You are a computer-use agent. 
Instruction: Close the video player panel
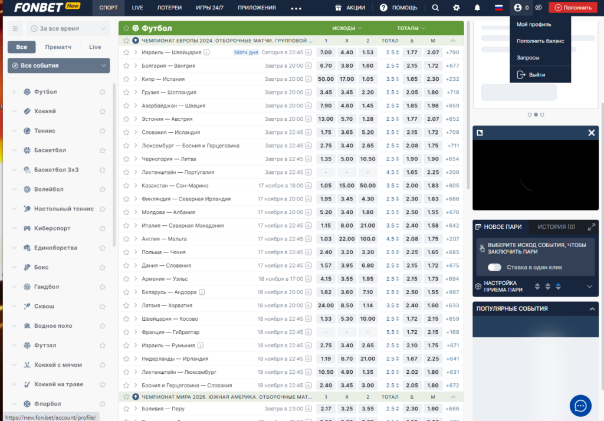591,133
